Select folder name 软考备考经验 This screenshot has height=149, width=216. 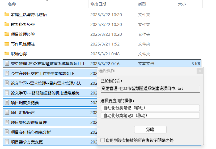23,24
